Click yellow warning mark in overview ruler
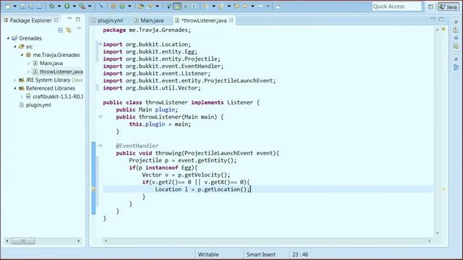This screenshot has height=260, width=463. (443, 189)
